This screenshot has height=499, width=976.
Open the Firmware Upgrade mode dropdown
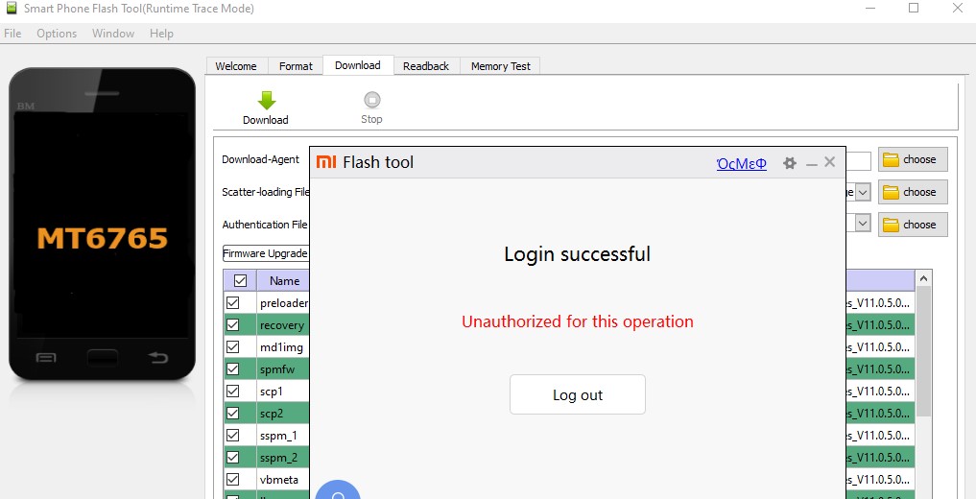[266, 253]
